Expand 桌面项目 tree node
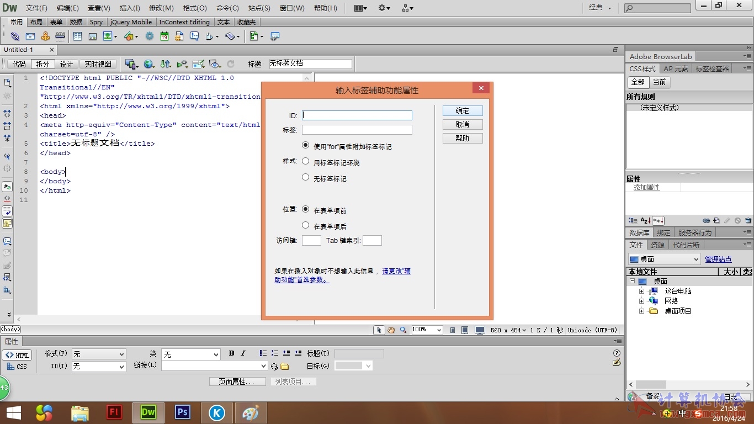Image resolution: width=754 pixels, height=424 pixels. point(641,311)
